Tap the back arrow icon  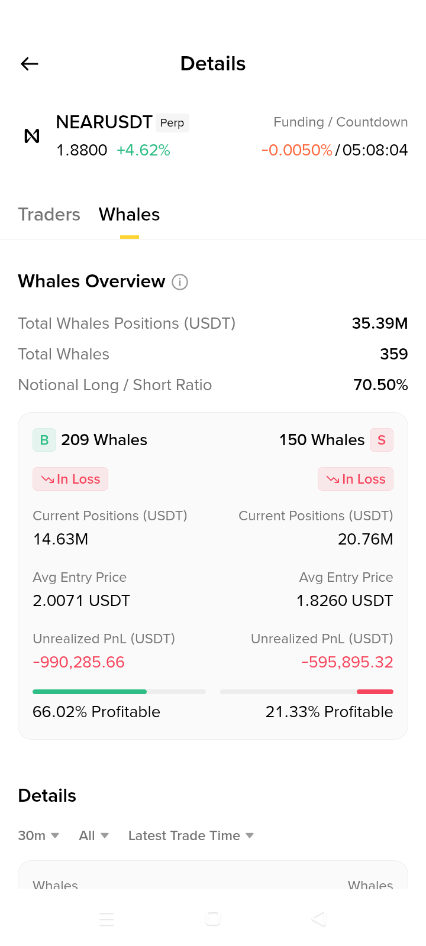click(x=30, y=64)
